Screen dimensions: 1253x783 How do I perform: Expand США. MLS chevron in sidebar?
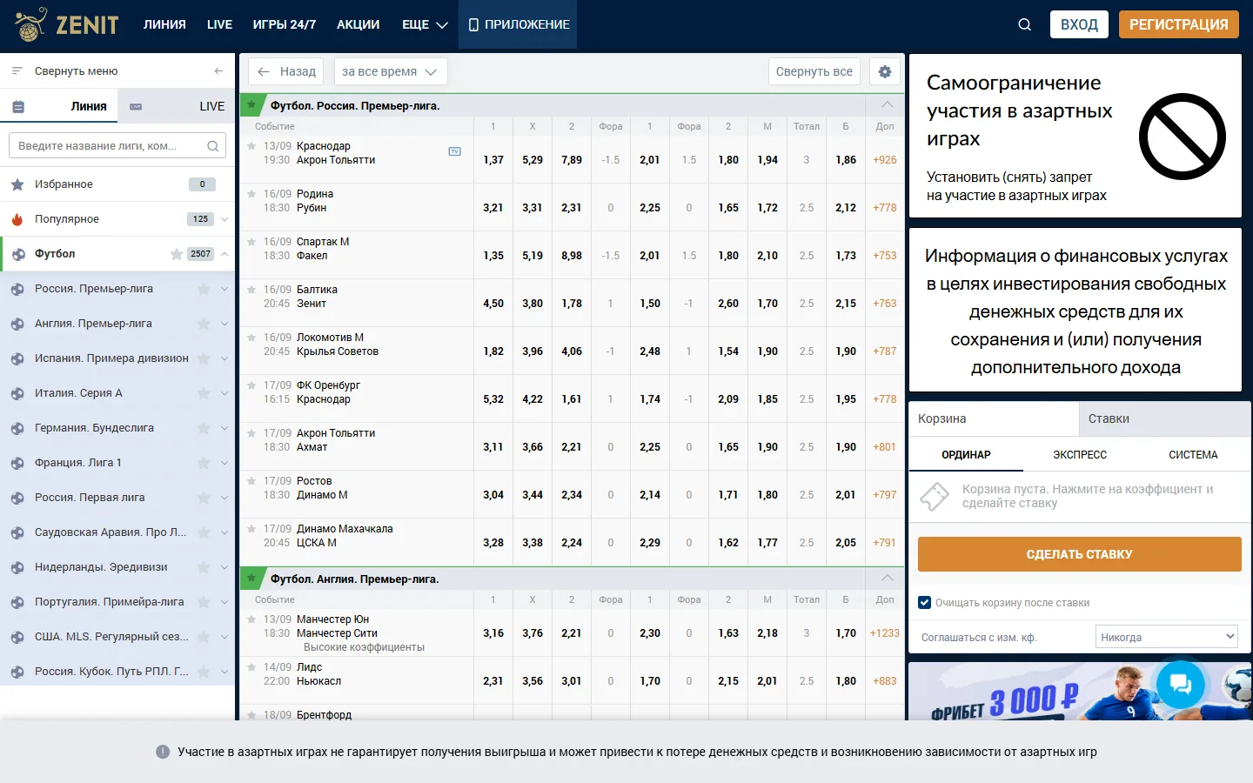(224, 637)
